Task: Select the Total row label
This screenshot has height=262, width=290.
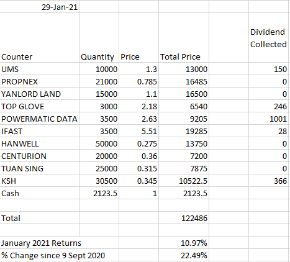Action: (x=39, y=218)
